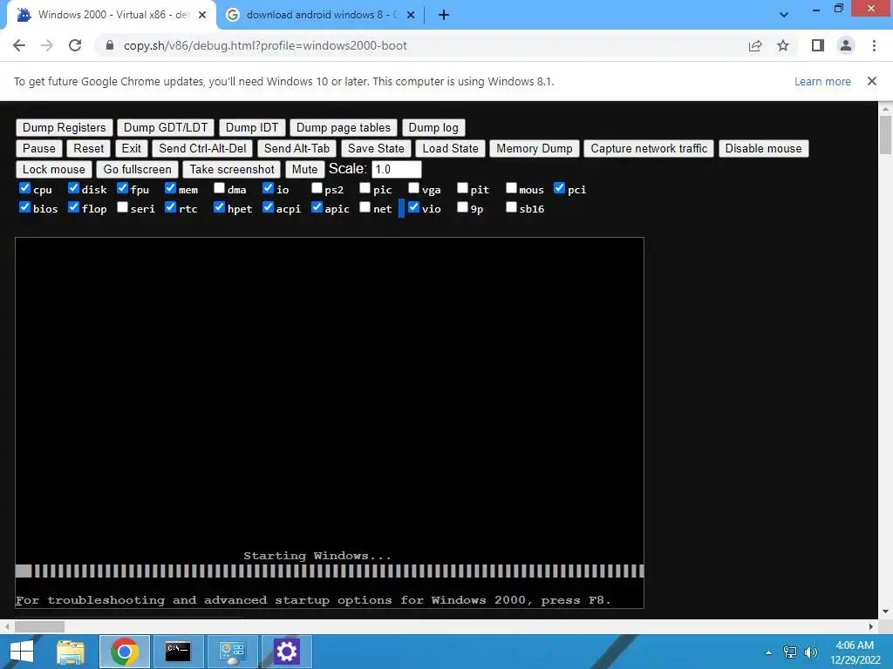Viewport: 893px width, 669px height.
Task: Reset the virtual machine
Action: [88, 148]
